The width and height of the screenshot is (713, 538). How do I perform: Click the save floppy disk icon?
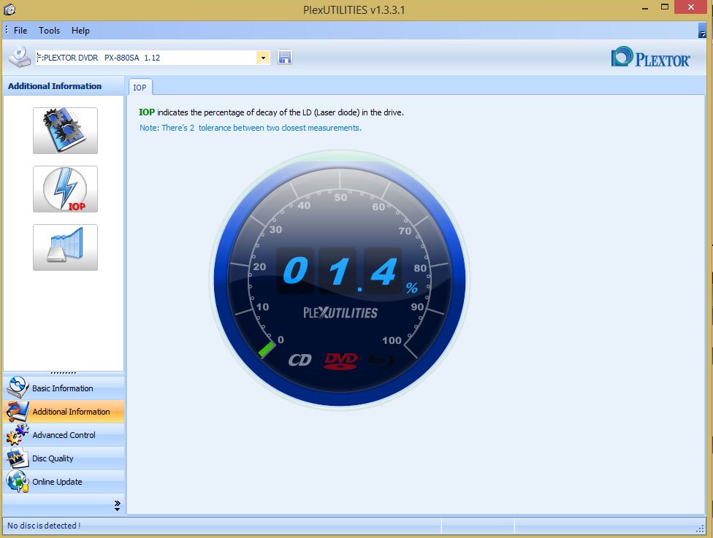pyautogui.click(x=285, y=57)
